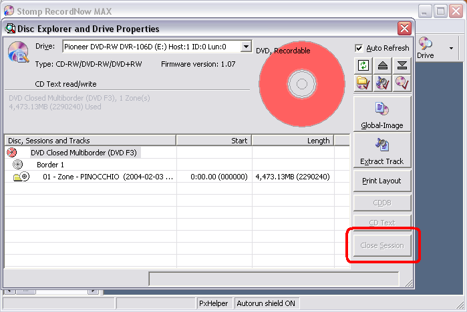
Task: Click the greyed CDDB button
Action: pyautogui.click(x=382, y=203)
